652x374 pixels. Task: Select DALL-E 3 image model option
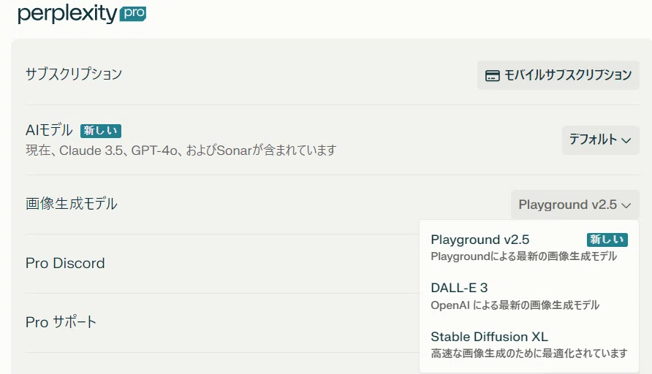[x=529, y=297]
